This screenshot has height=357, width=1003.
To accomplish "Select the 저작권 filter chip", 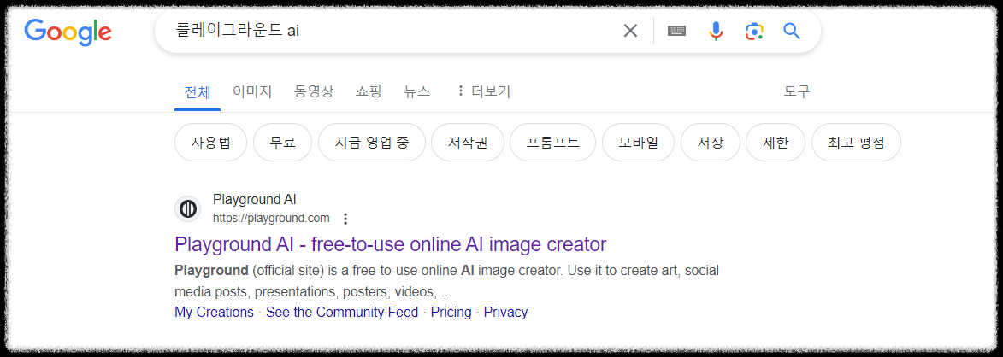I will click(x=468, y=143).
